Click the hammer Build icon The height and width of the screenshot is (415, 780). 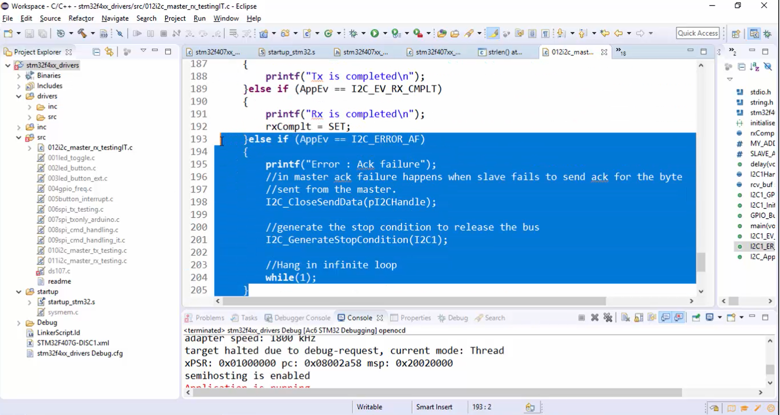[x=82, y=33]
